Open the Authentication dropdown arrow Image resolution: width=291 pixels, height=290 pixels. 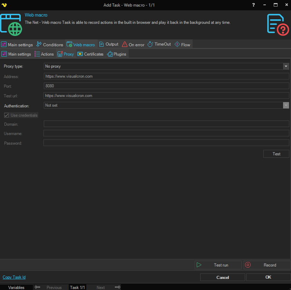tap(286, 105)
